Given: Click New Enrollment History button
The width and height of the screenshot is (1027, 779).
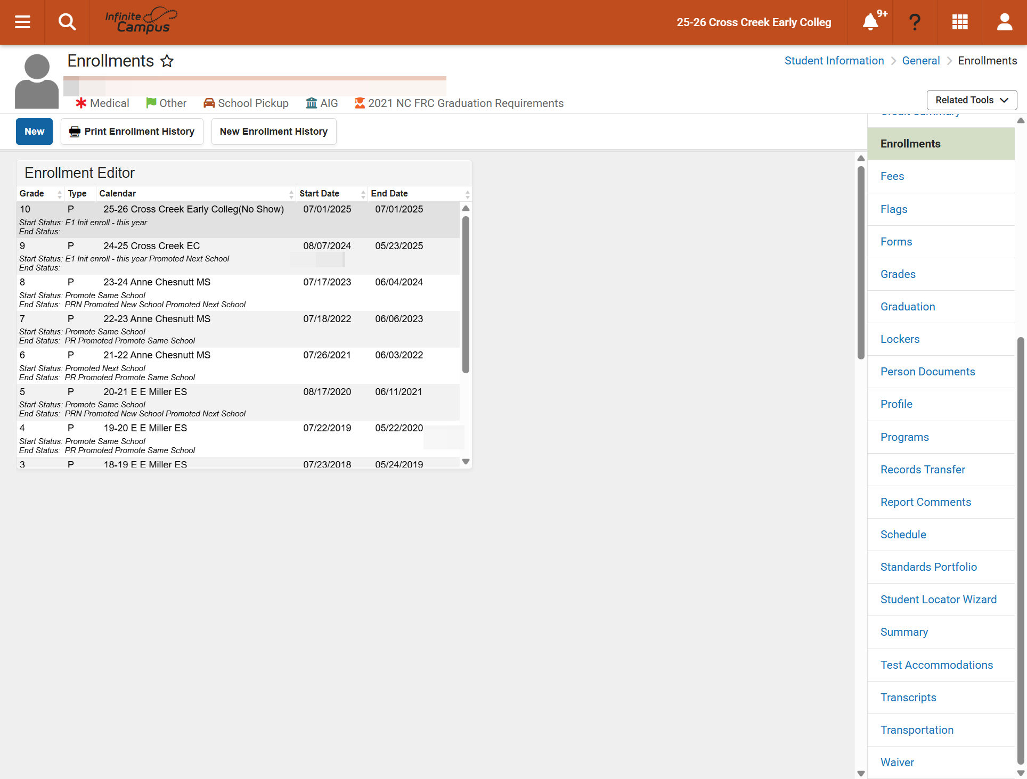Looking at the screenshot, I should tap(274, 132).
